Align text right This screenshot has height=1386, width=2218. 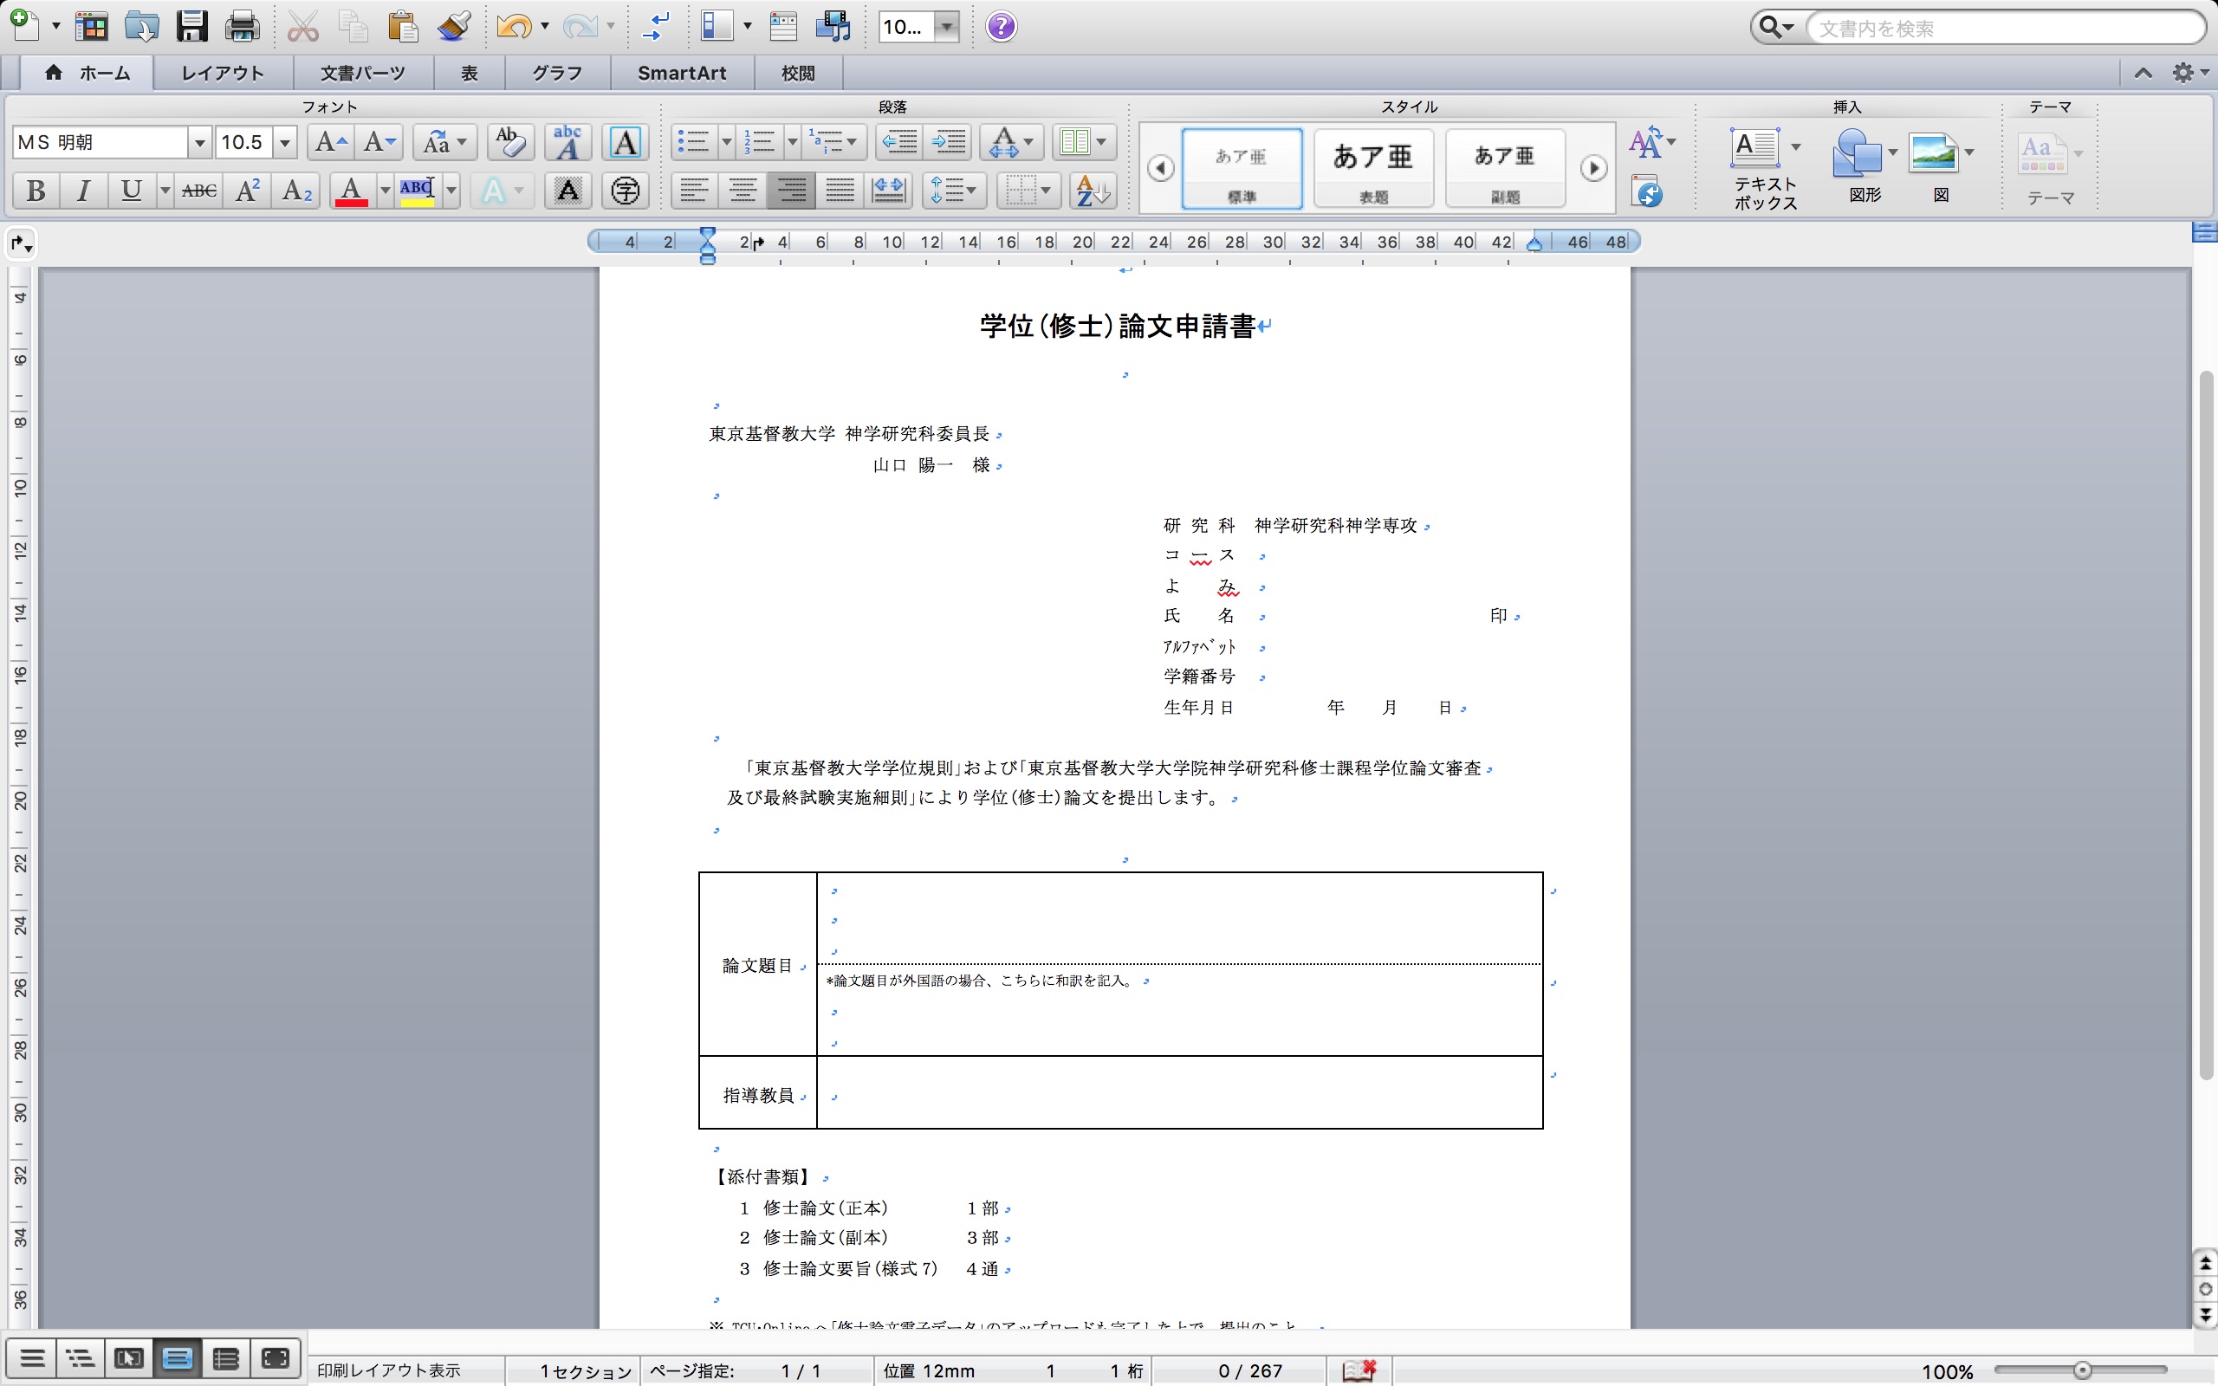(x=791, y=191)
